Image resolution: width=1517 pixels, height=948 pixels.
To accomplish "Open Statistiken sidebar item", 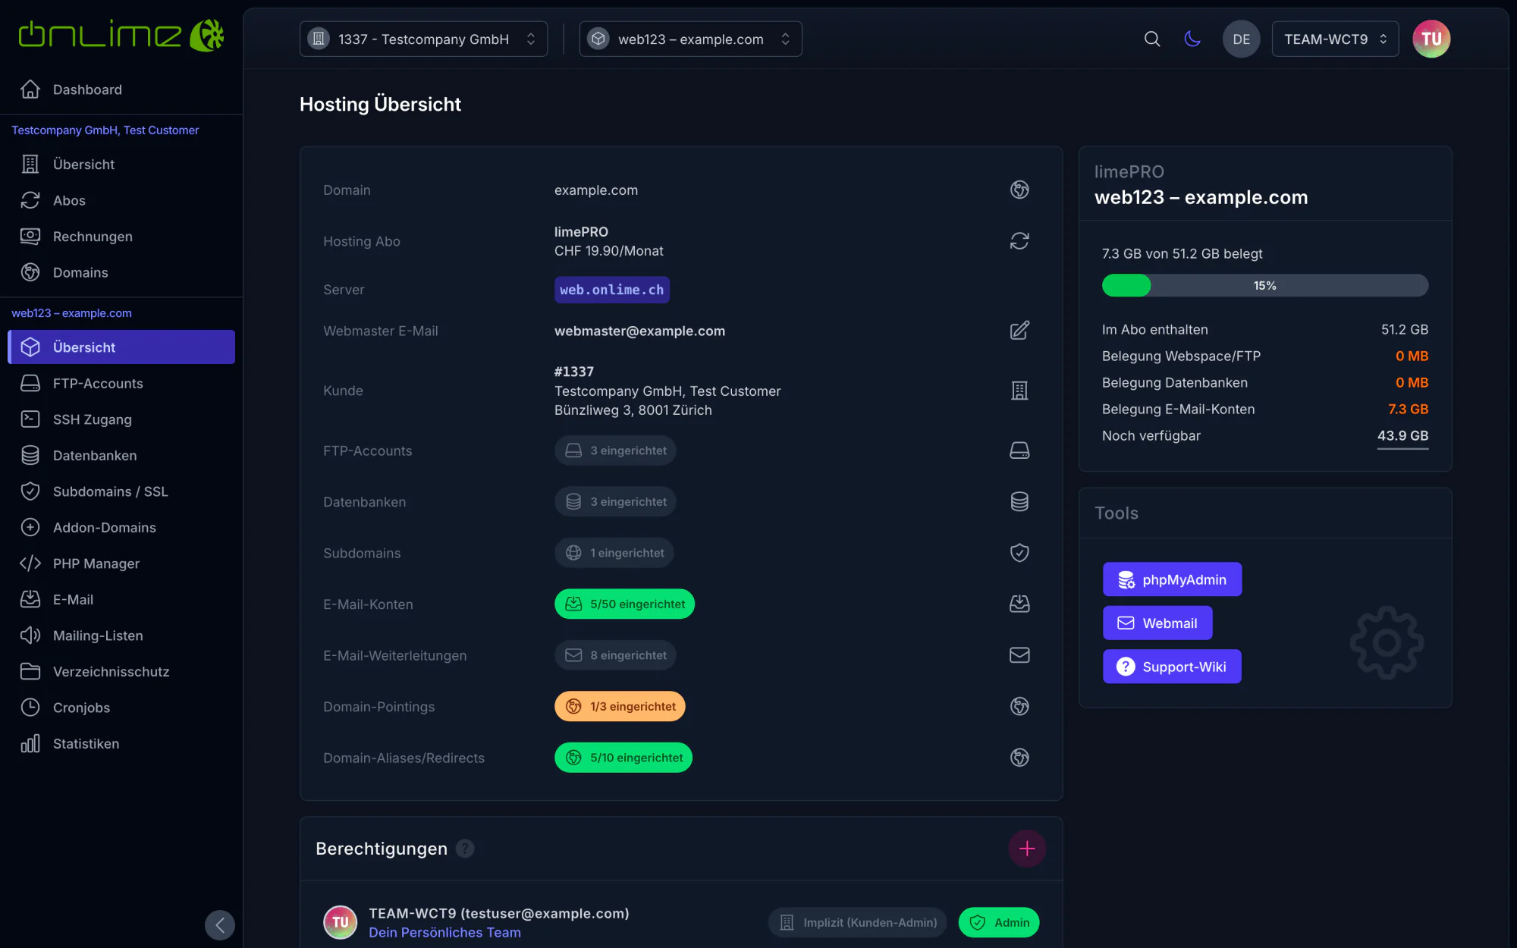I will point(121,744).
